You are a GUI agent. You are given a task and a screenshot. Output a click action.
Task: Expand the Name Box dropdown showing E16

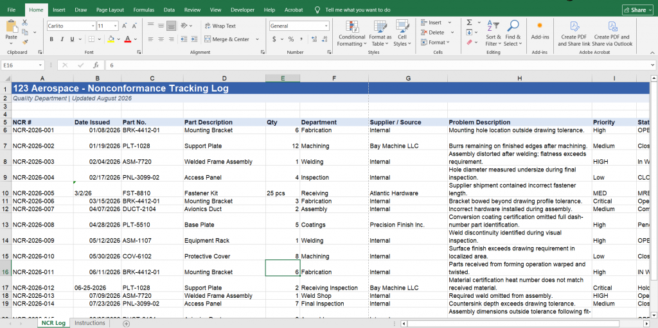[x=40, y=65]
